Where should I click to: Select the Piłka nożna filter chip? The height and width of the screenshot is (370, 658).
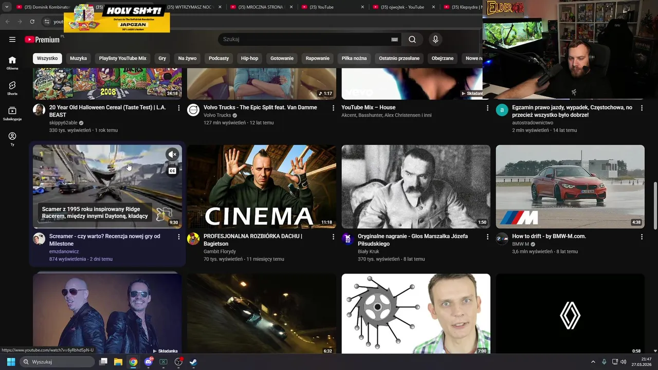click(x=354, y=59)
